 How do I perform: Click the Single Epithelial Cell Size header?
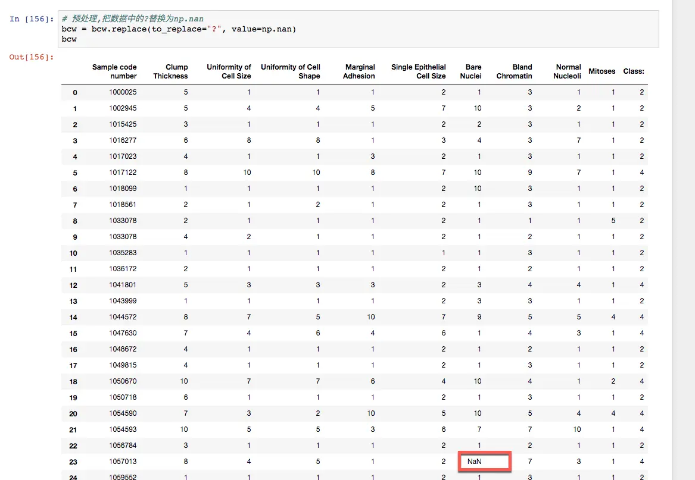tap(419, 71)
